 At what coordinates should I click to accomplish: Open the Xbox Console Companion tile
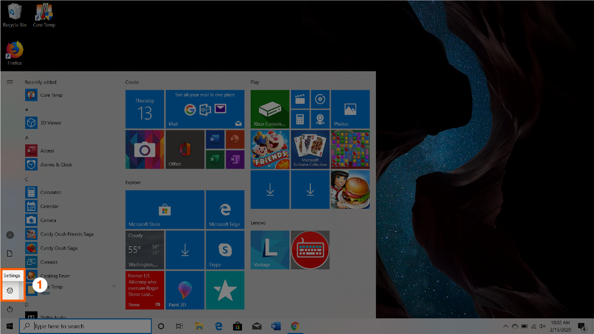(270, 109)
